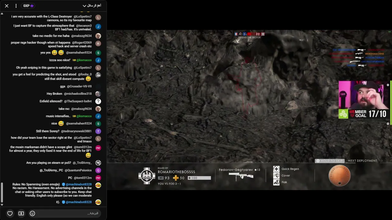Click the Cover specialization icon
The width and height of the screenshot is (392, 220).
[x=276, y=176]
